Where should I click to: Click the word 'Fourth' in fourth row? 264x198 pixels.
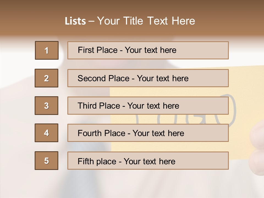click(89, 133)
